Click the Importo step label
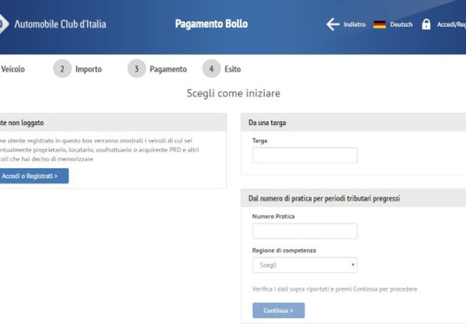 pos(88,69)
